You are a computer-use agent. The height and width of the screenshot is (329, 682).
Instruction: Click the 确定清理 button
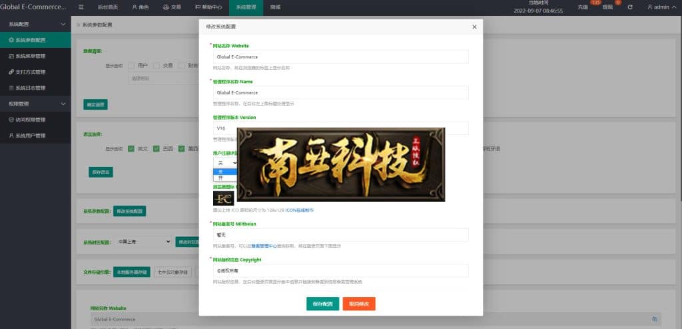[x=95, y=104]
